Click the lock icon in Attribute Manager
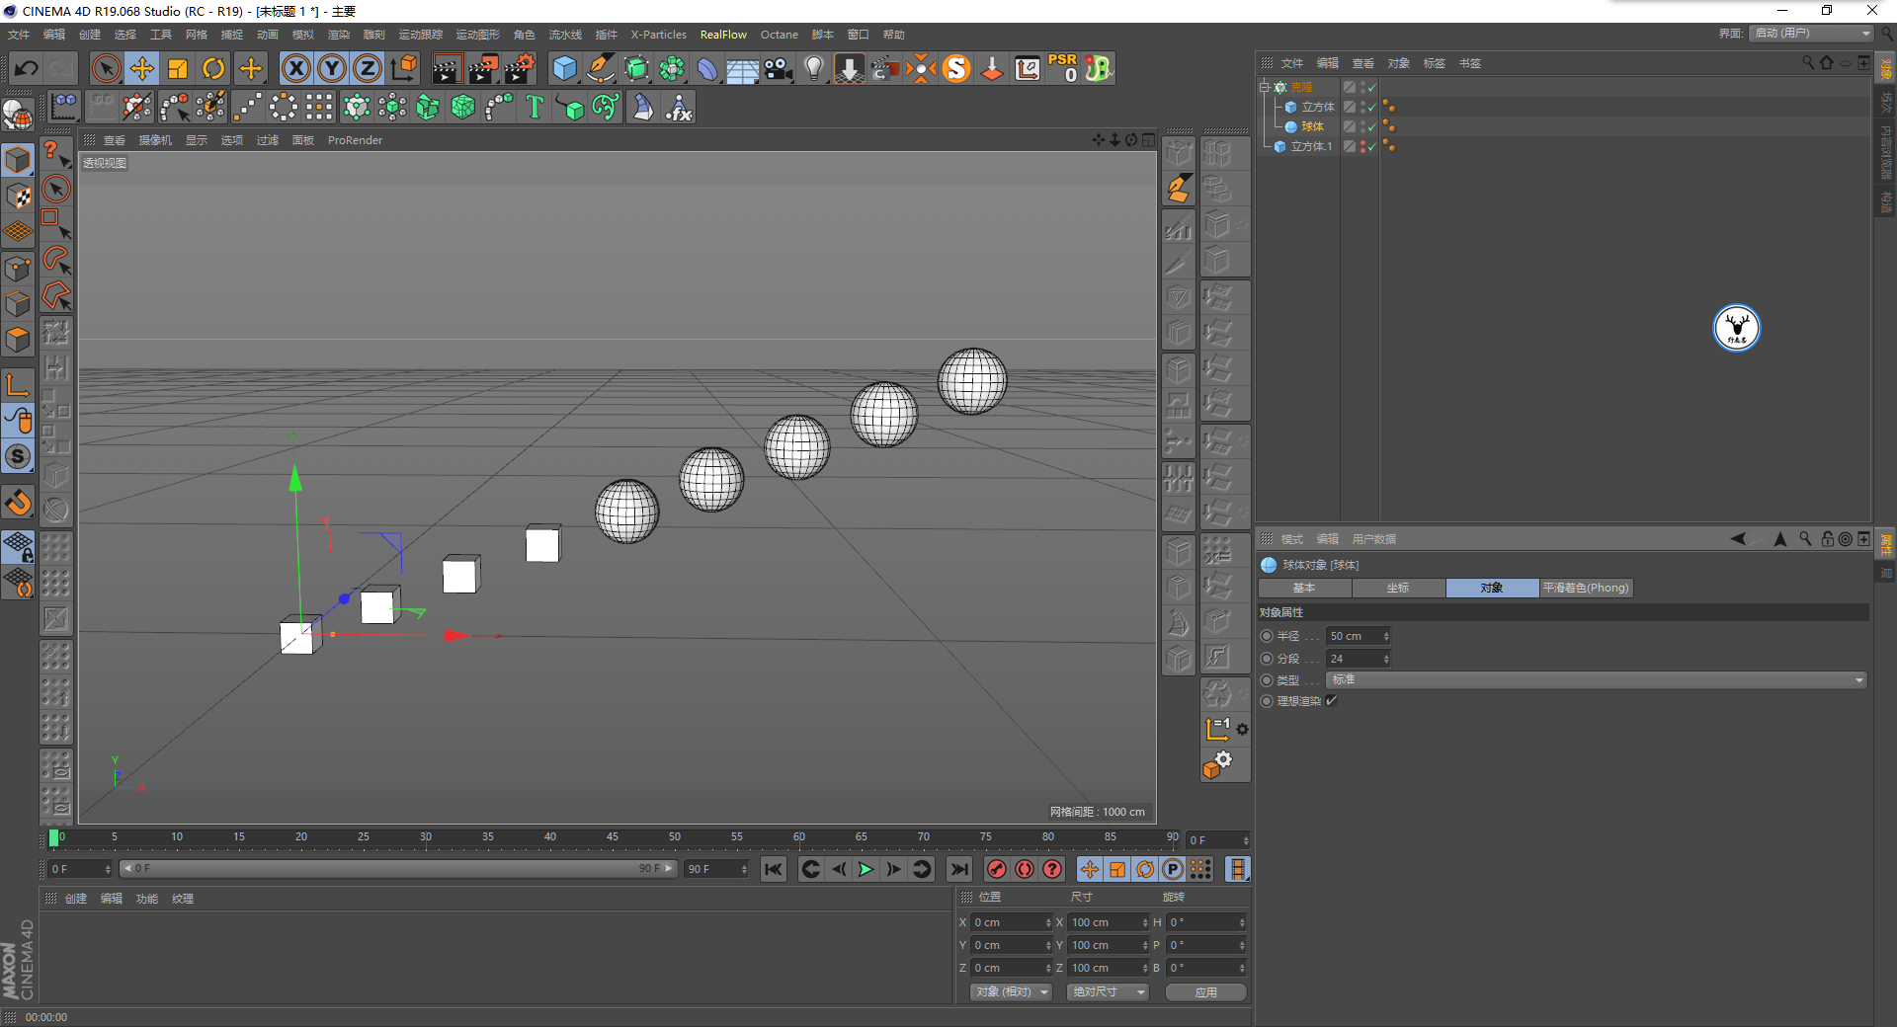The height and width of the screenshot is (1027, 1897). (x=1827, y=539)
